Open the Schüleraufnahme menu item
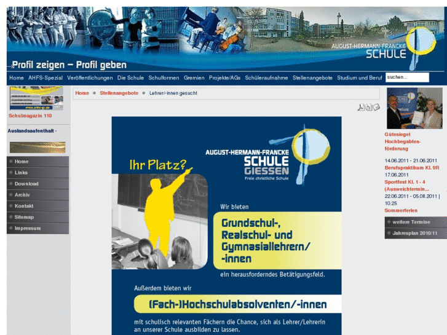 (x=266, y=77)
